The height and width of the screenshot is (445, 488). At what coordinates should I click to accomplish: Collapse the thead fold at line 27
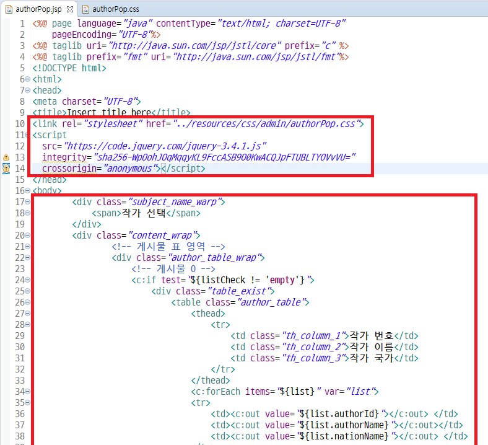(27, 313)
